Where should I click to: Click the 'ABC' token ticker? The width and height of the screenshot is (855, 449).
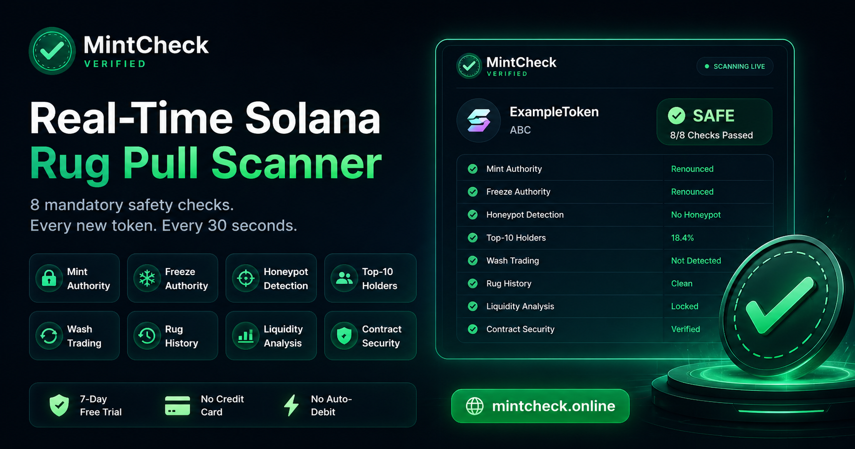click(x=521, y=130)
